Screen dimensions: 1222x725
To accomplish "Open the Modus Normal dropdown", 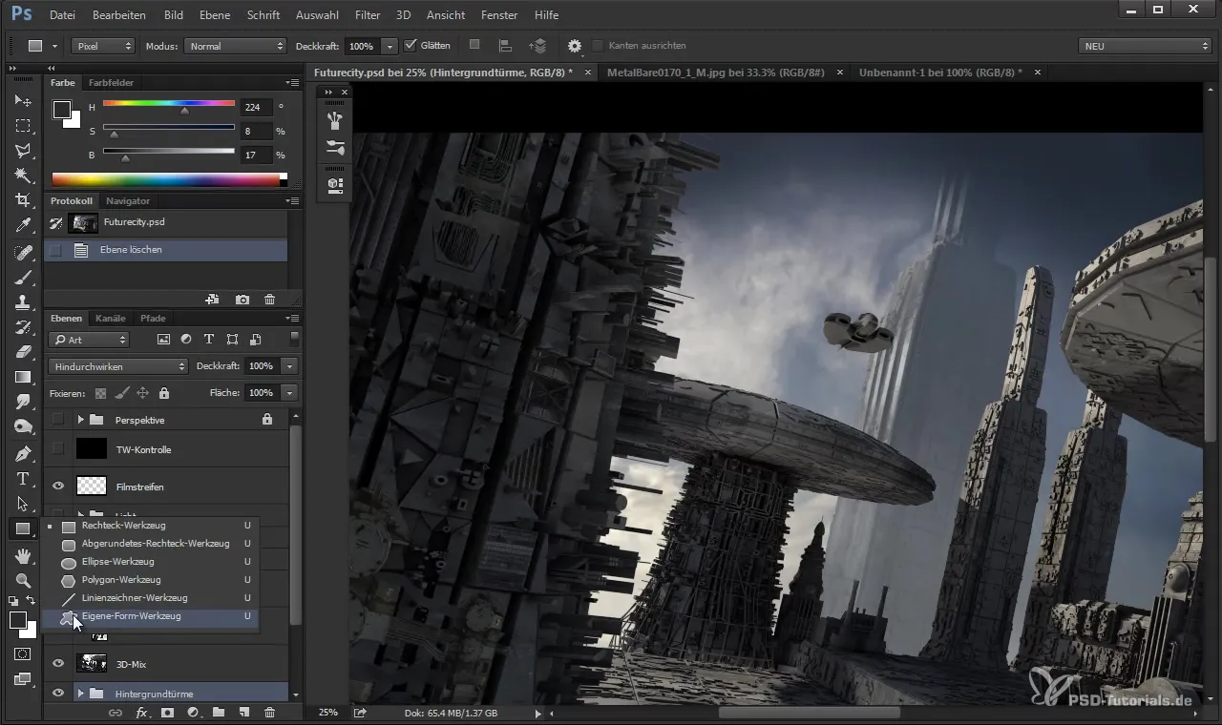I will pos(235,46).
